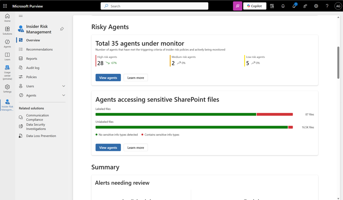
Task: Click Low risk agents count 5
Action: tap(247, 63)
